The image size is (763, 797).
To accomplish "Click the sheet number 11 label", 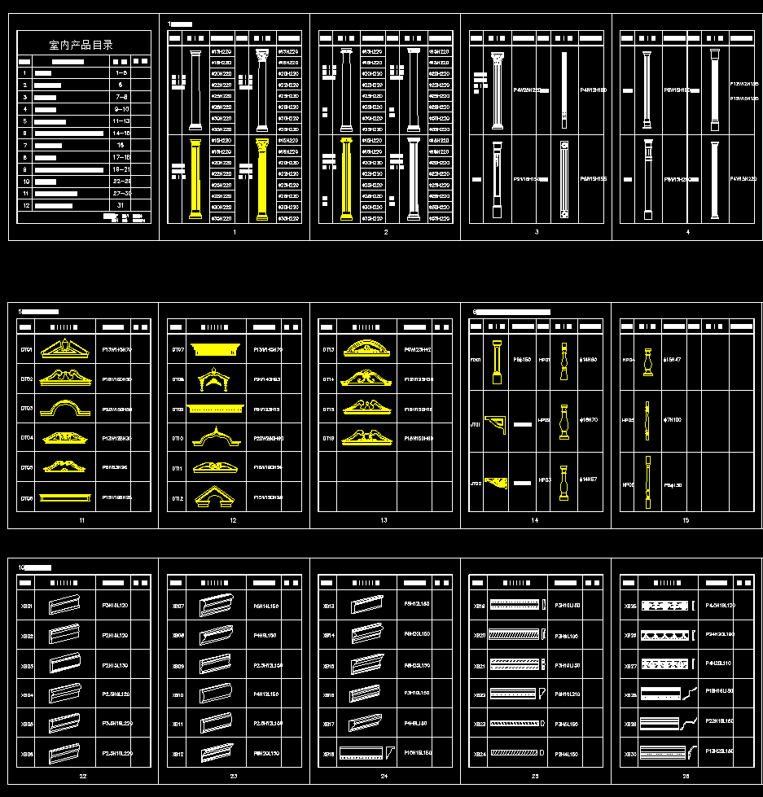I will click(82, 519).
